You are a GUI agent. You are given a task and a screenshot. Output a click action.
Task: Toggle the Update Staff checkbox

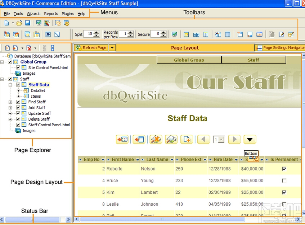click(x=18, y=113)
